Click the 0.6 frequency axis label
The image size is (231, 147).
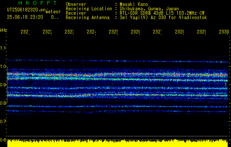[3, 140]
